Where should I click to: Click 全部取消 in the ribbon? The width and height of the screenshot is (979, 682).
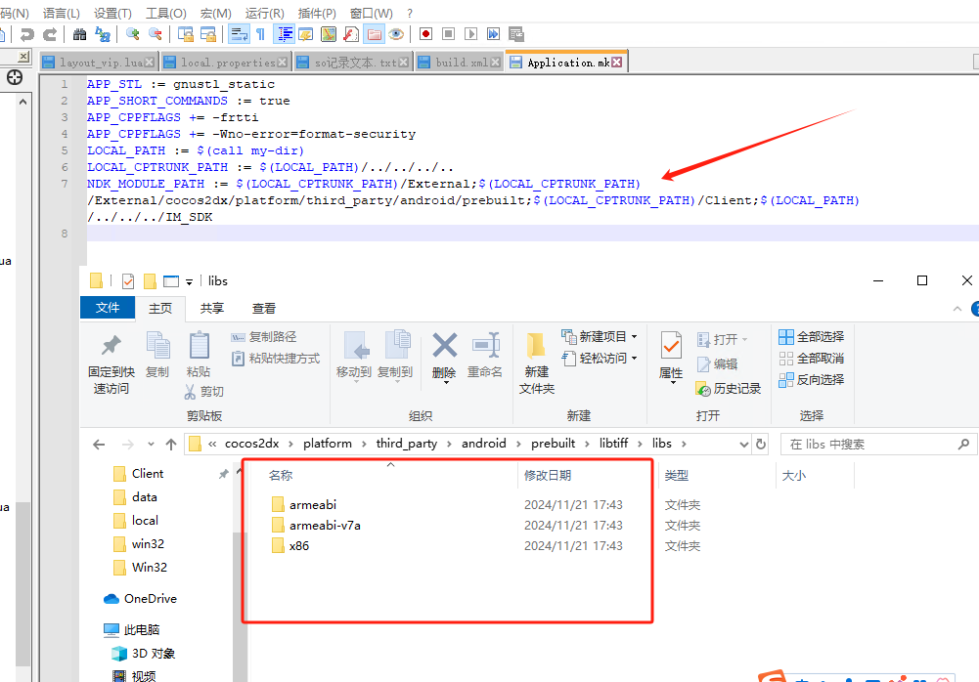(x=811, y=359)
